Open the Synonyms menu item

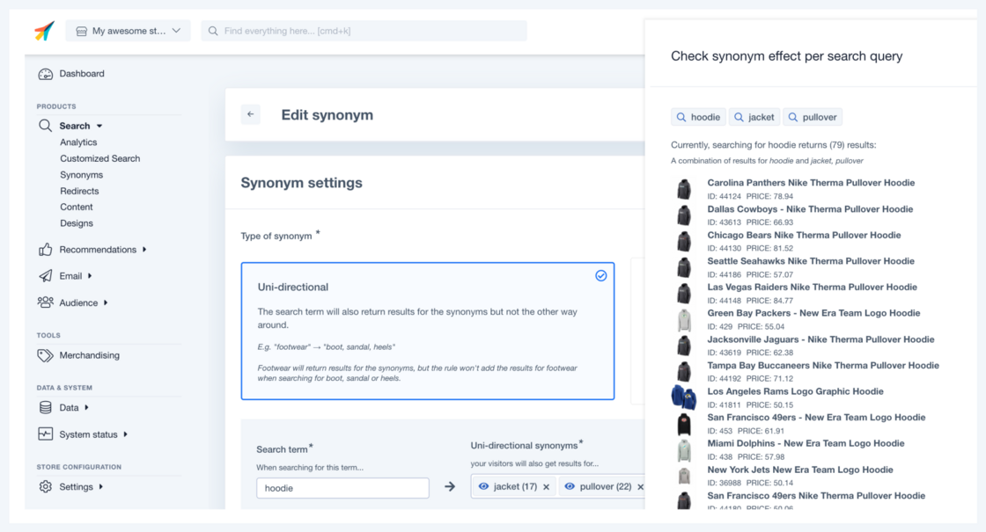[81, 175]
